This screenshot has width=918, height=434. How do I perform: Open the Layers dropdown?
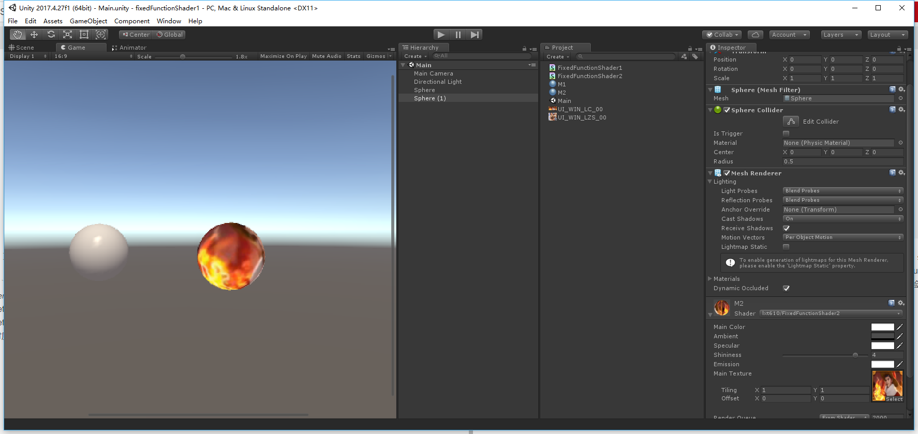(841, 35)
